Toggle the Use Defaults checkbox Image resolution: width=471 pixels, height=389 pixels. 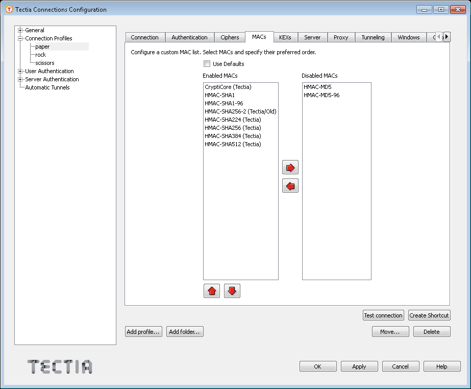click(x=207, y=64)
